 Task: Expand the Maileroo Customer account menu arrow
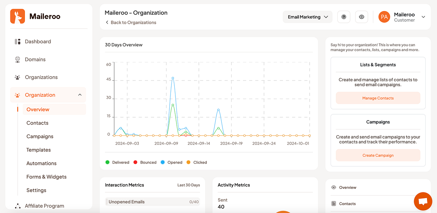click(423, 17)
